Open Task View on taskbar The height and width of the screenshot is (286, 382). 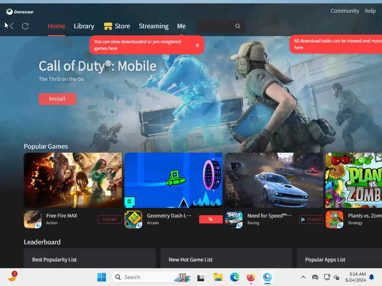pyautogui.click(x=201, y=277)
